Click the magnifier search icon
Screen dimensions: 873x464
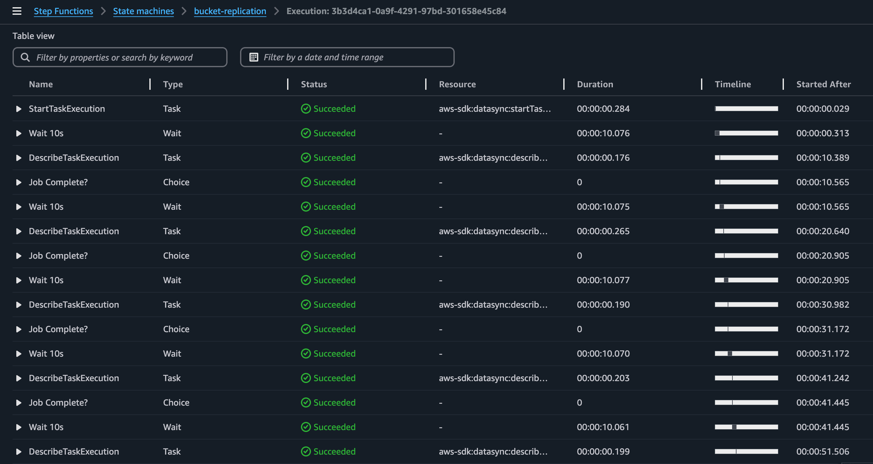(25, 57)
